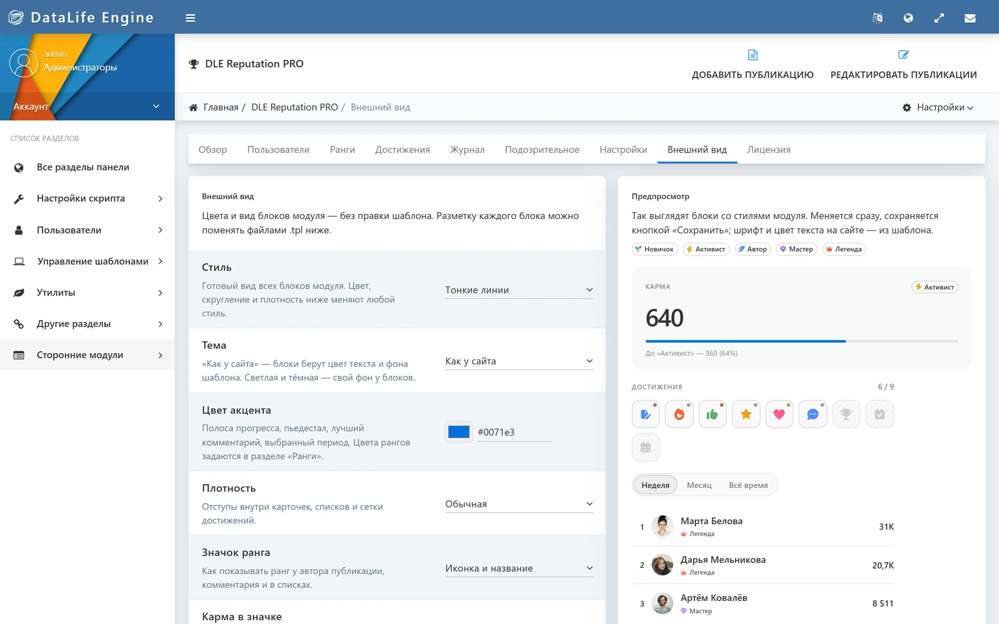Click the karma progress bar
Viewport: 999px width, 624px height.
pyautogui.click(x=802, y=341)
